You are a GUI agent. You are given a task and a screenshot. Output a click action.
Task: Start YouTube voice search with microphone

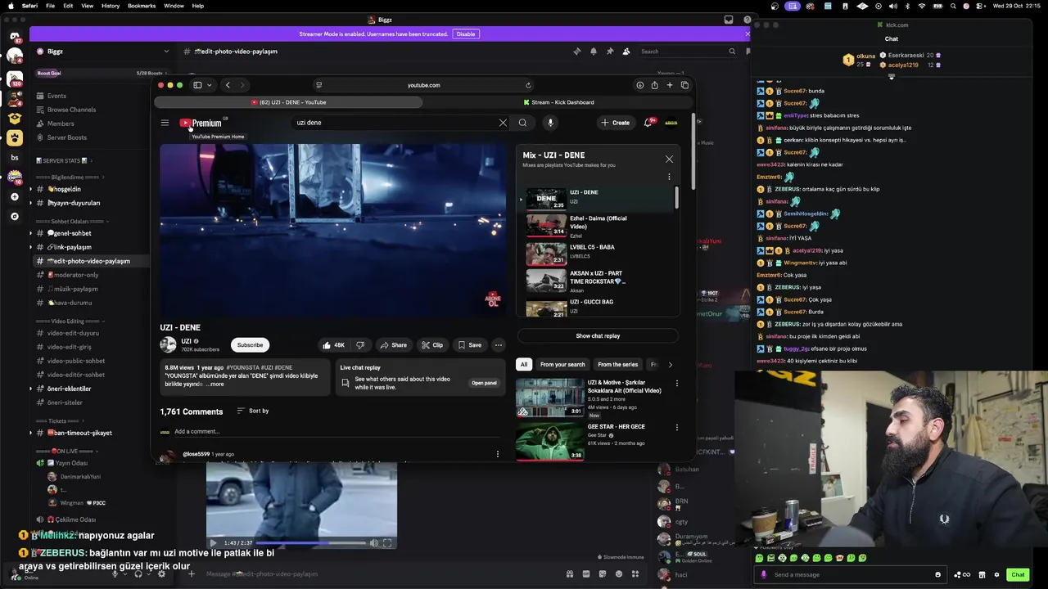coord(550,123)
